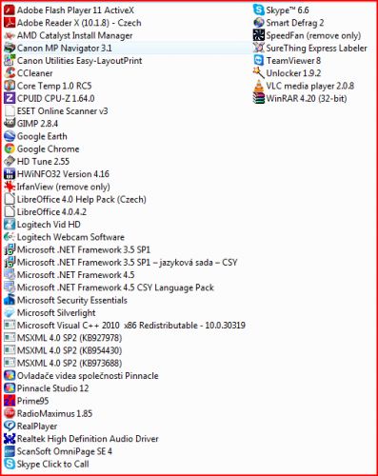
Task: Click the Google Chrome icon
Action: pyautogui.click(x=10, y=149)
